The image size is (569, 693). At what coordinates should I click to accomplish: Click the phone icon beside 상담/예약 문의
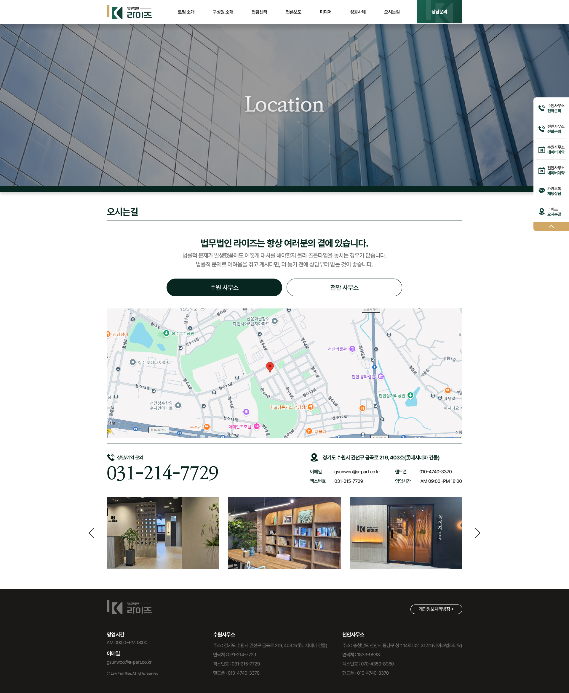(111, 457)
